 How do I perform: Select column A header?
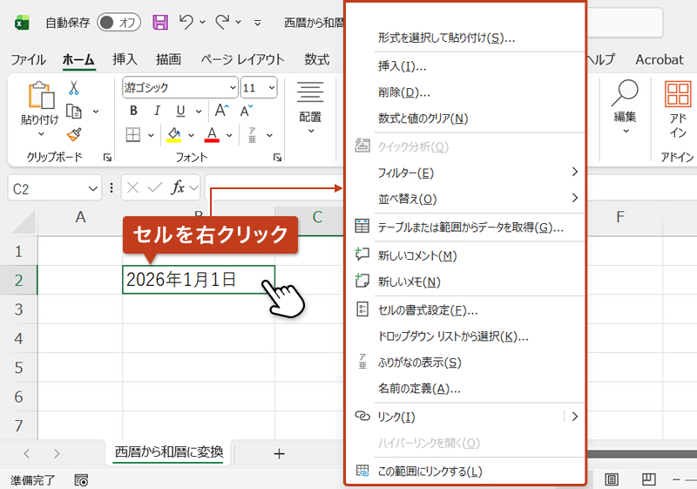point(80,217)
